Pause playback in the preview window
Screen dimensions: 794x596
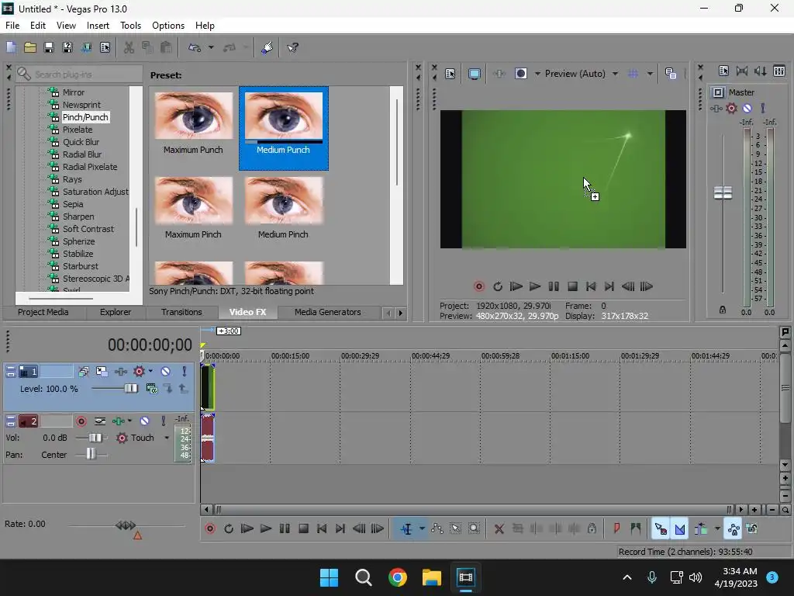tap(554, 286)
